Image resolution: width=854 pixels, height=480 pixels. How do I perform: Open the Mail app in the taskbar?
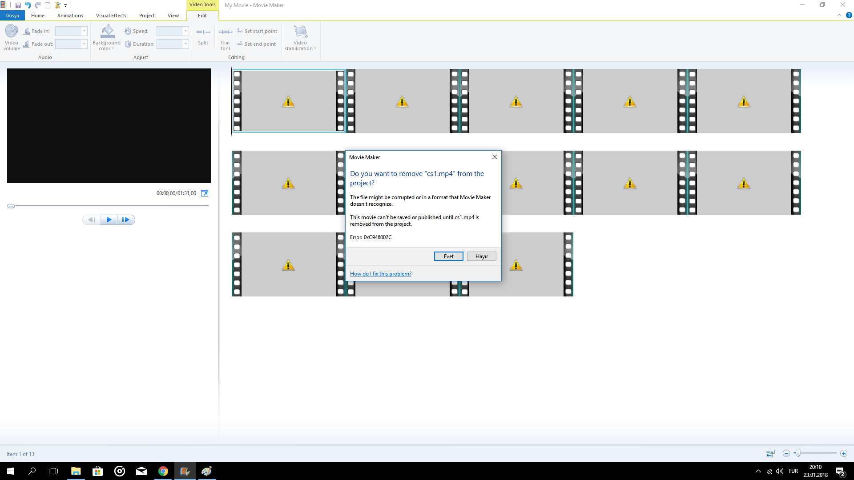click(141, 471)
